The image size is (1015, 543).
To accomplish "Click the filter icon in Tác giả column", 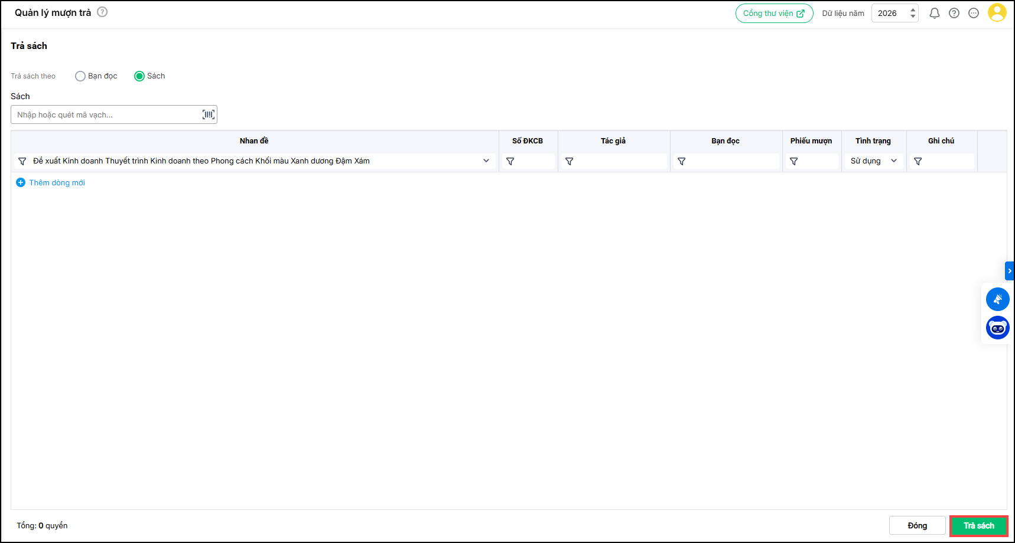I will [x=570, y=161].
